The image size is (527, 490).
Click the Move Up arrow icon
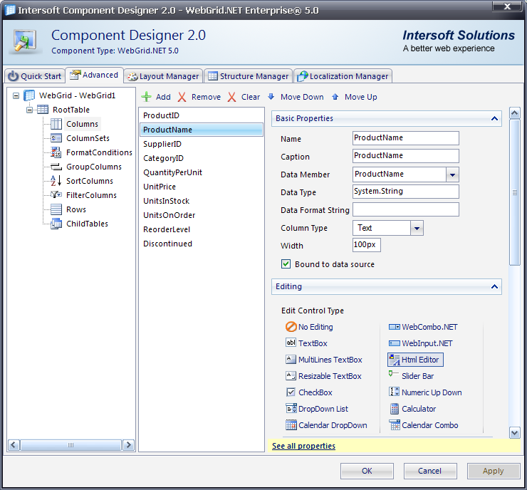[335, 97]
